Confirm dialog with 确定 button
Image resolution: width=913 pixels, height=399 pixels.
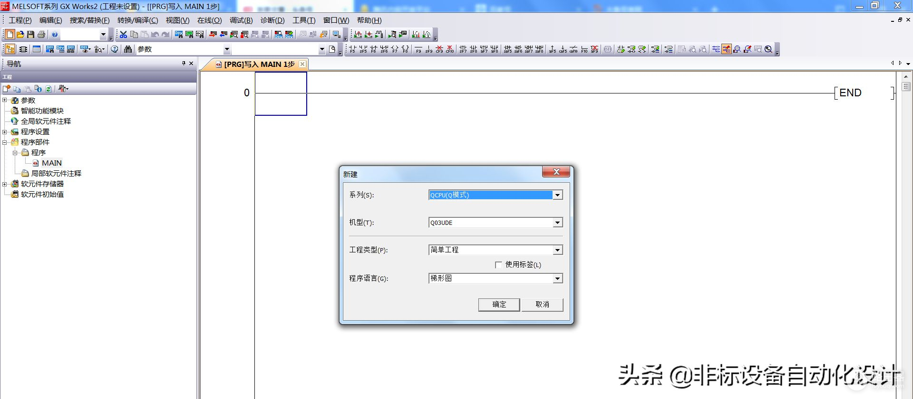[x=499, y=305]
